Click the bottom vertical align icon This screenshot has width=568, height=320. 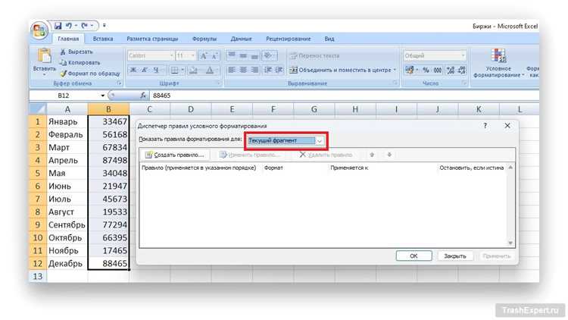point(255,55)
